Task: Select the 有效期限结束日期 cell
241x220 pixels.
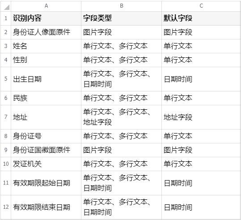Action: coord(46,207)
